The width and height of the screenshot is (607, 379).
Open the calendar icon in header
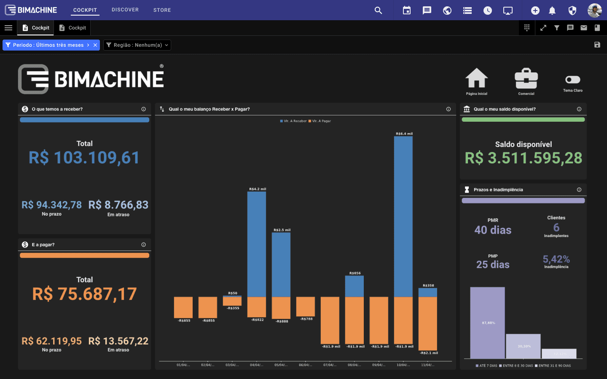coord(407,11)
